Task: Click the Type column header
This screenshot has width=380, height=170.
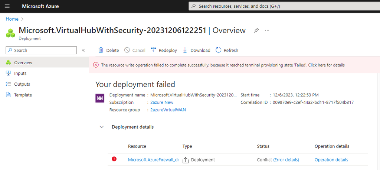Action: [187, 146]
